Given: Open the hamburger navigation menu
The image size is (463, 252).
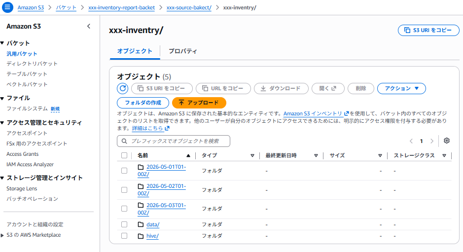Looking at the screenshot, I should tap(7, 7).
